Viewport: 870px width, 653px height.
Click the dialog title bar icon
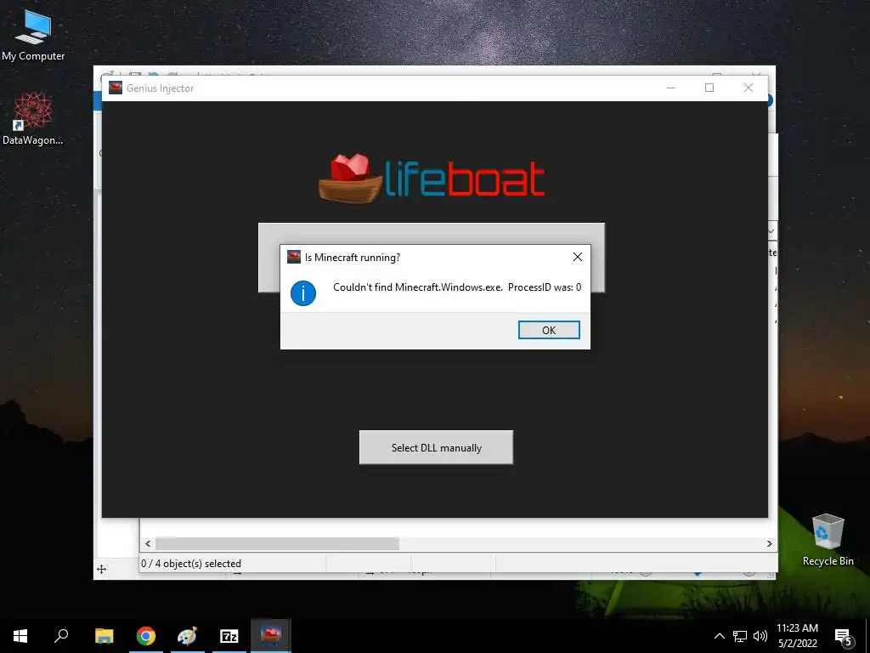(293, 257)
